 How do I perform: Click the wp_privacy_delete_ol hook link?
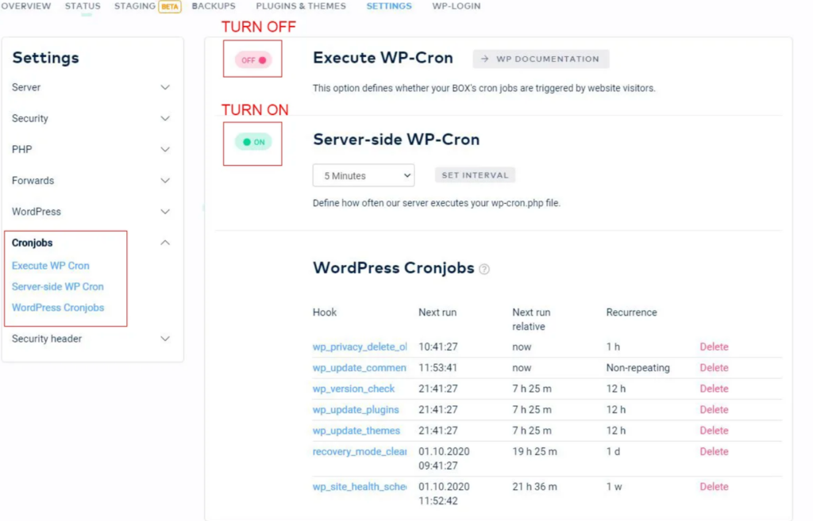pos(360,347)
